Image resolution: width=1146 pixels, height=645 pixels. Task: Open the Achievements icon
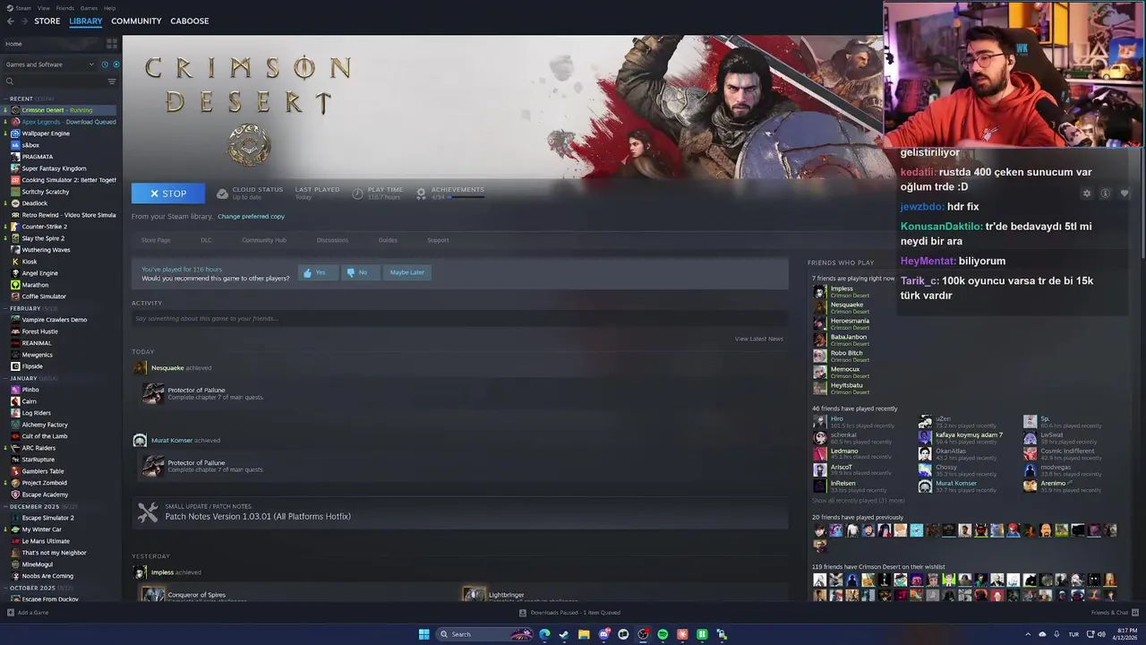(421, 193)
